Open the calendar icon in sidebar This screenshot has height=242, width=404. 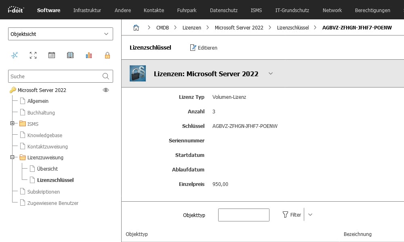pos(52,55)
